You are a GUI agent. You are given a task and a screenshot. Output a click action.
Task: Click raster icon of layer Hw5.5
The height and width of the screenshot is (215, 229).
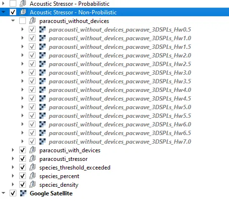pos(42,116)
